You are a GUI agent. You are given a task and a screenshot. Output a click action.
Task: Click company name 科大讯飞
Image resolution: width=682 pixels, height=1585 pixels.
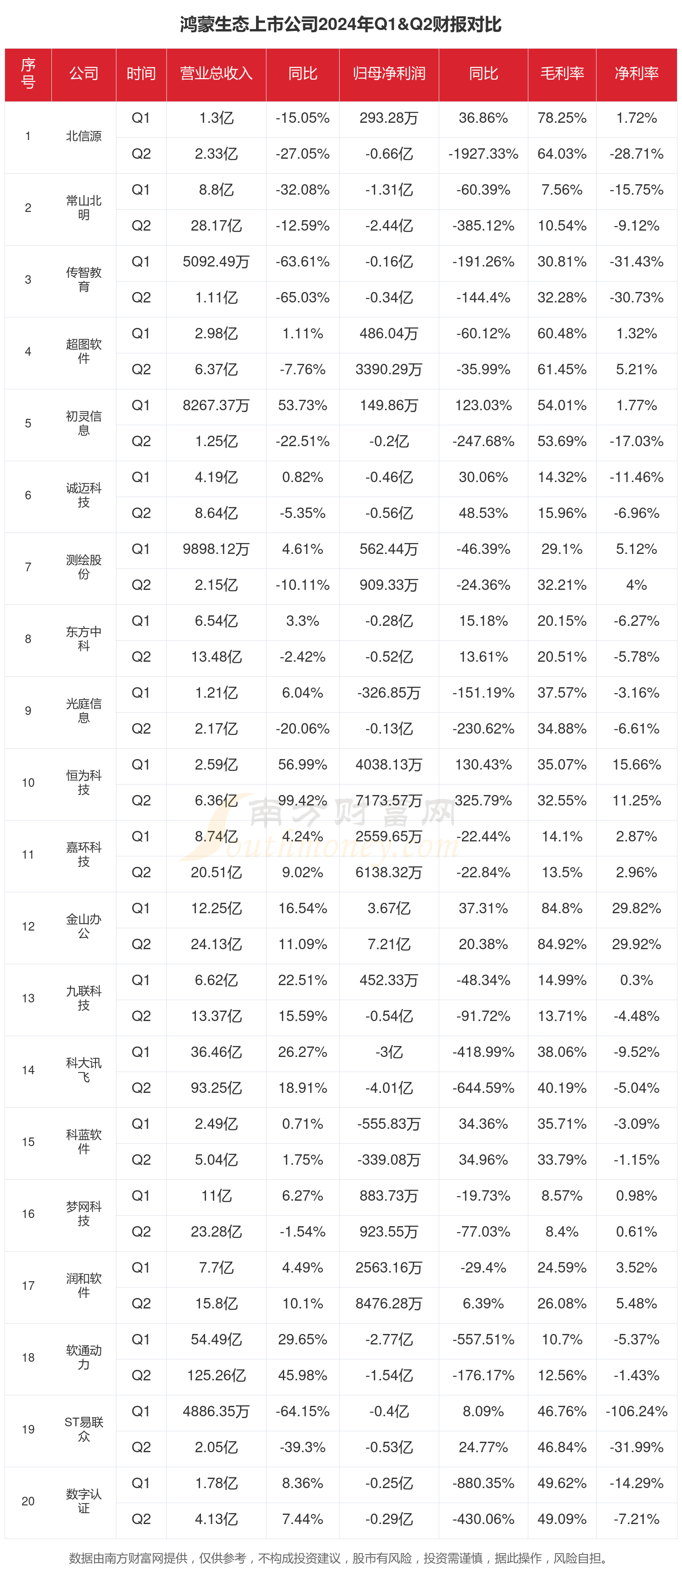point(84,1069)
